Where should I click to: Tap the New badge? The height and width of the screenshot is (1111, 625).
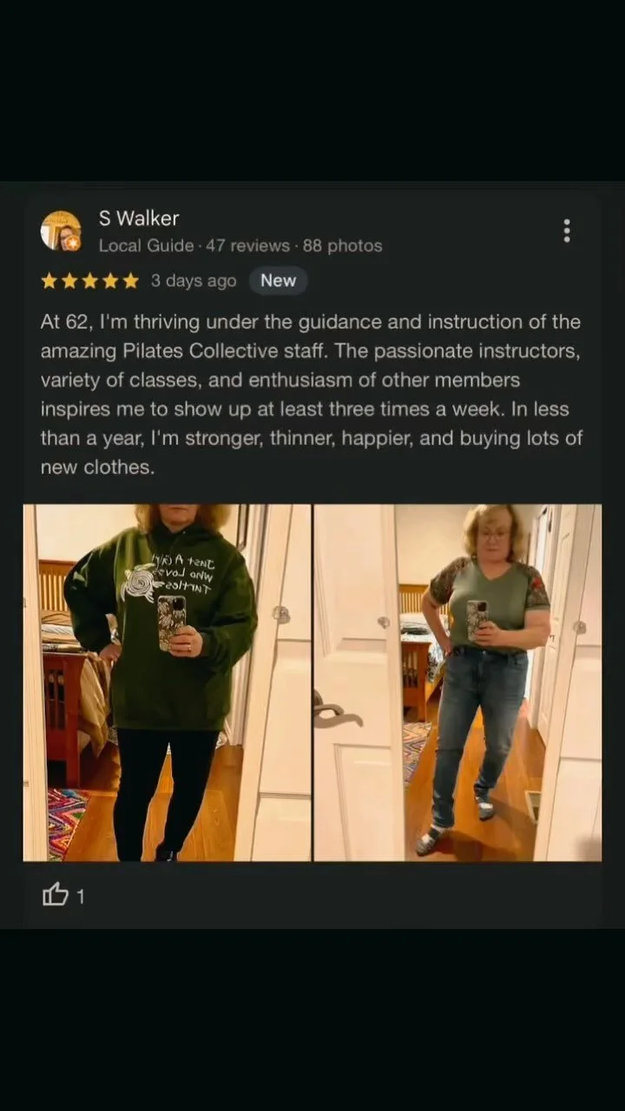tap(278, 280)
